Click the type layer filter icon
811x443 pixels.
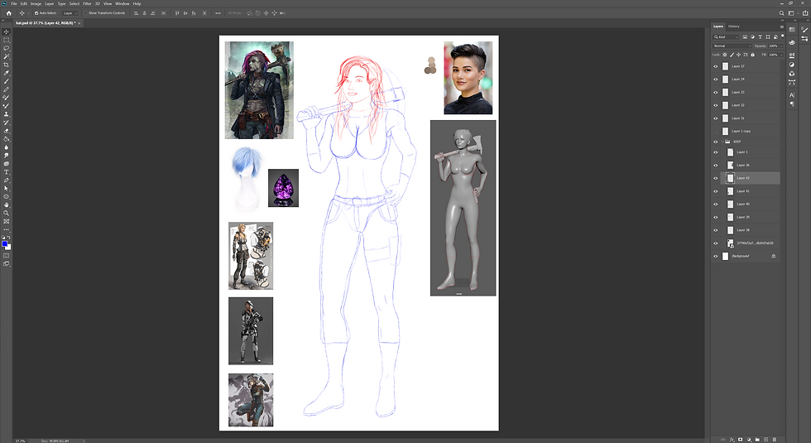pos(760,36)
